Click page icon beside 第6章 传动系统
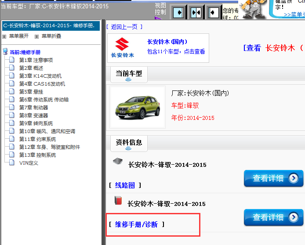305x245 pixels. [12, 99]
